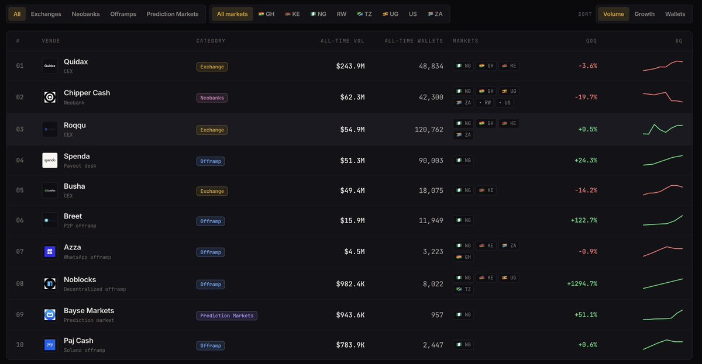Viewport: 702px width, 364px height.
Task: Select the All markets filter
Action: [x=232, y=14]
